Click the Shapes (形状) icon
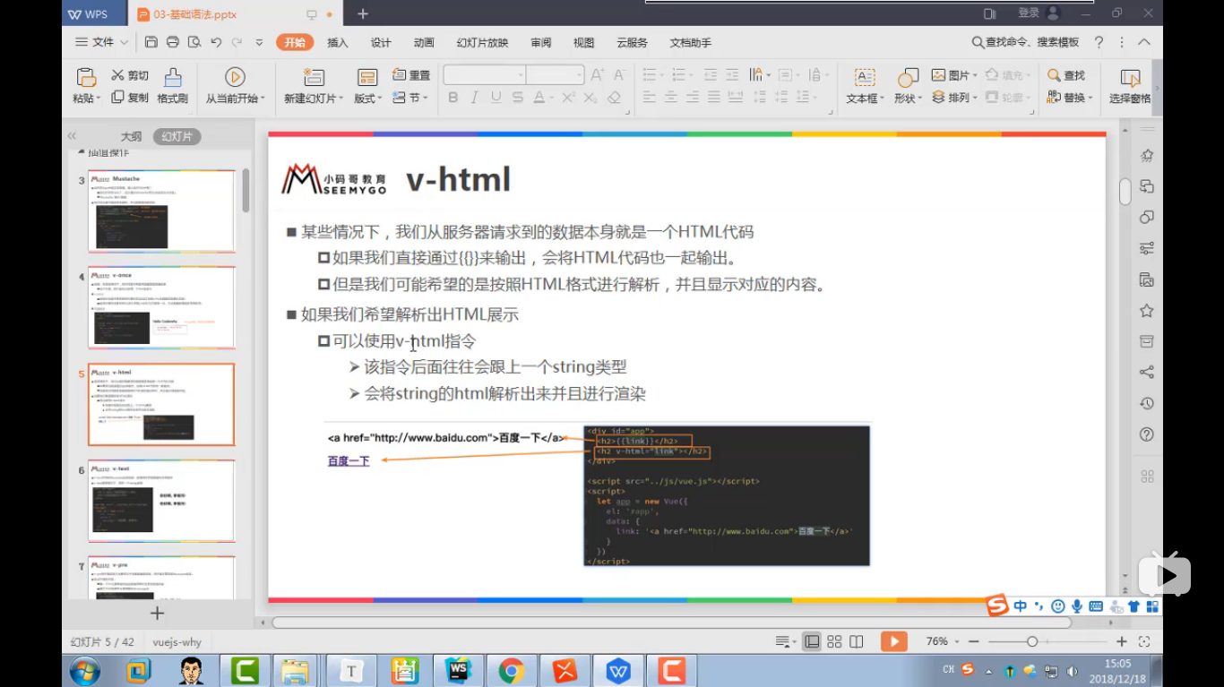 [908, 78]
